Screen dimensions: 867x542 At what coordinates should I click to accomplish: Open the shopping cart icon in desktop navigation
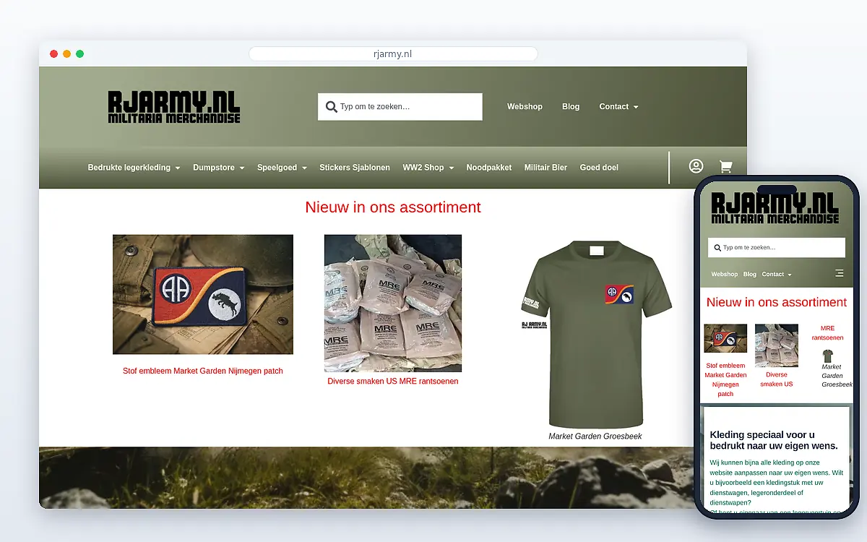pyautogui.click(x=725, y=167)
